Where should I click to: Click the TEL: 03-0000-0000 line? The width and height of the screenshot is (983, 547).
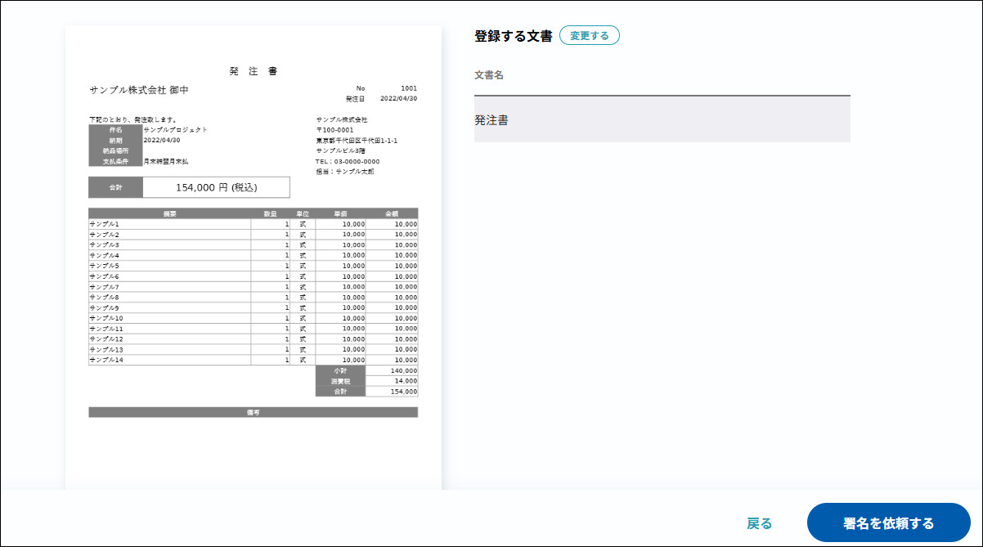348,161
